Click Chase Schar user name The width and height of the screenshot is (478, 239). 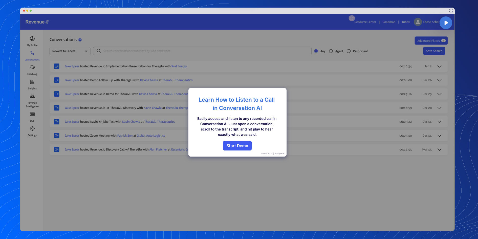click(x=431, y=22)
